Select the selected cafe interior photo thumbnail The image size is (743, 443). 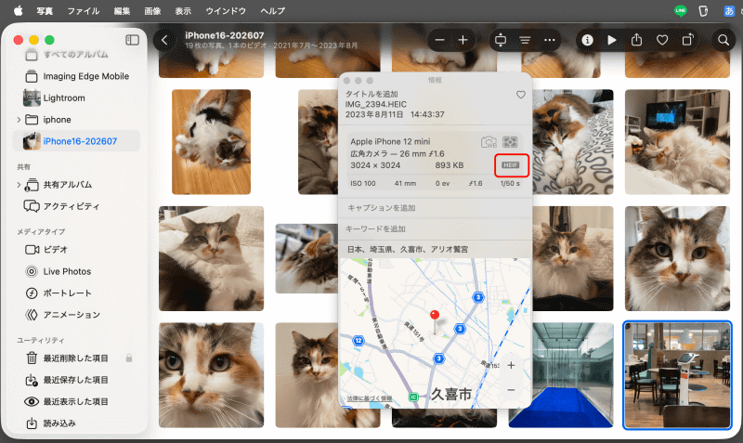point(677,375)
